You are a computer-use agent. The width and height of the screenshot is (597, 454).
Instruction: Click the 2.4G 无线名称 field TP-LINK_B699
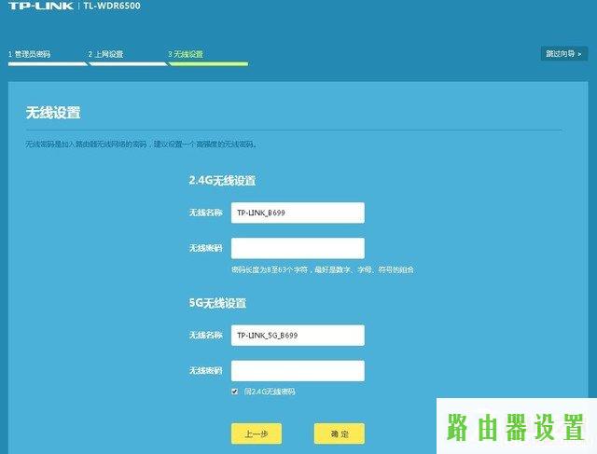point(298,213)
